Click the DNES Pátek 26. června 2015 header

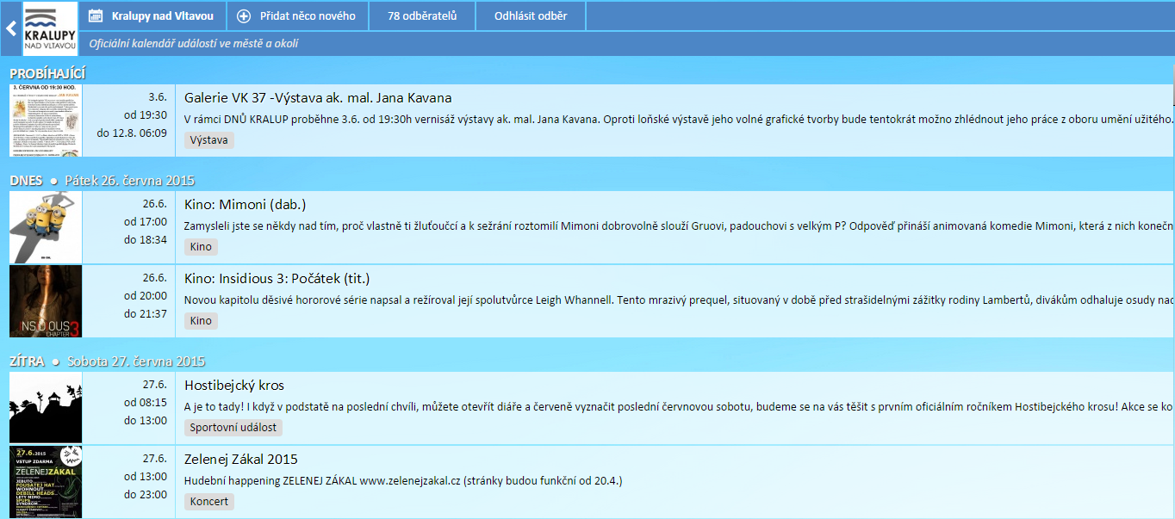click(x=103, y=181)
